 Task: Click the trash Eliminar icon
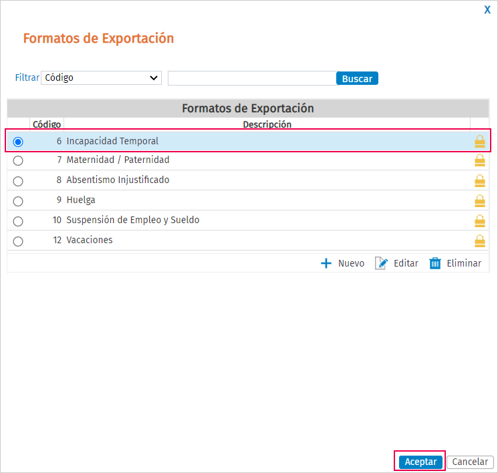pos(434,263)
